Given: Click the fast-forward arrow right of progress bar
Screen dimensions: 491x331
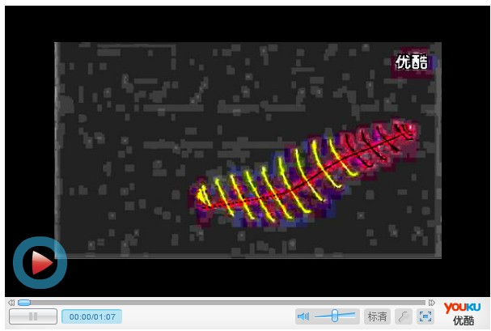Looking at the screenshot, I should [x=431, y=303].
